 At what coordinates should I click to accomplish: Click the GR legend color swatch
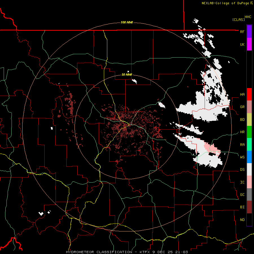coord(249,107)
